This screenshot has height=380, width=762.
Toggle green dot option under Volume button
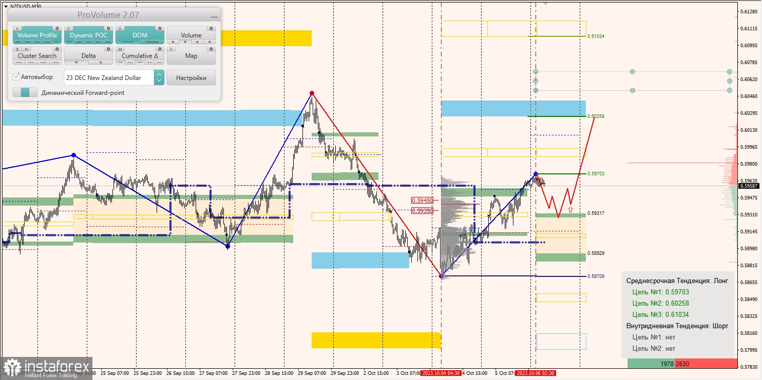[185, 42]
